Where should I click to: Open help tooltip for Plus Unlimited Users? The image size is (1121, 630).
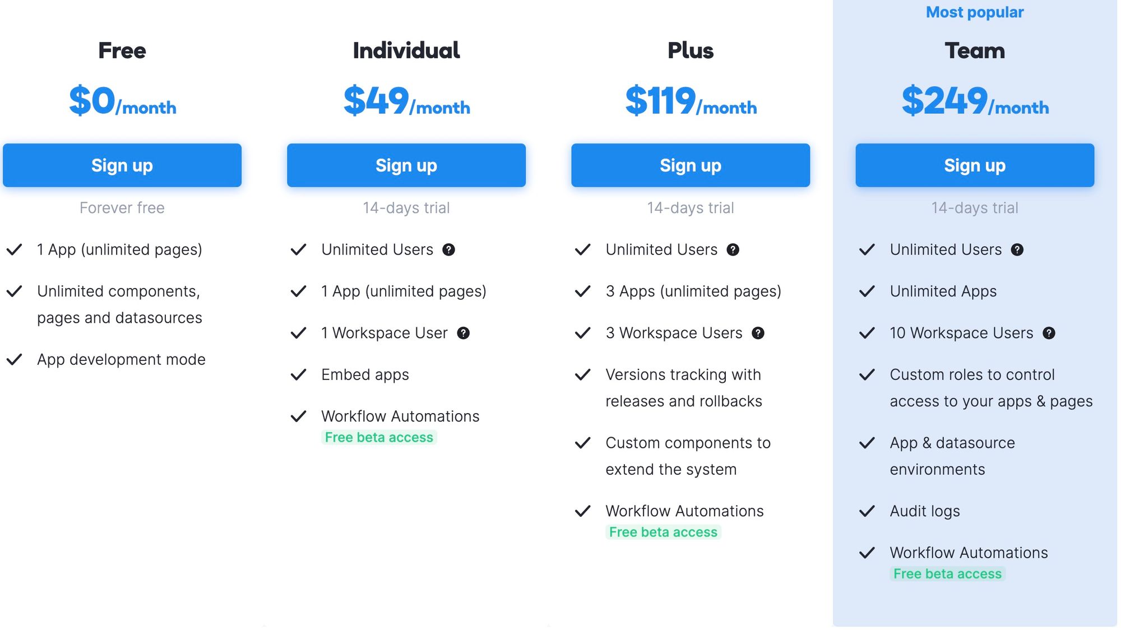coord(733,250)
